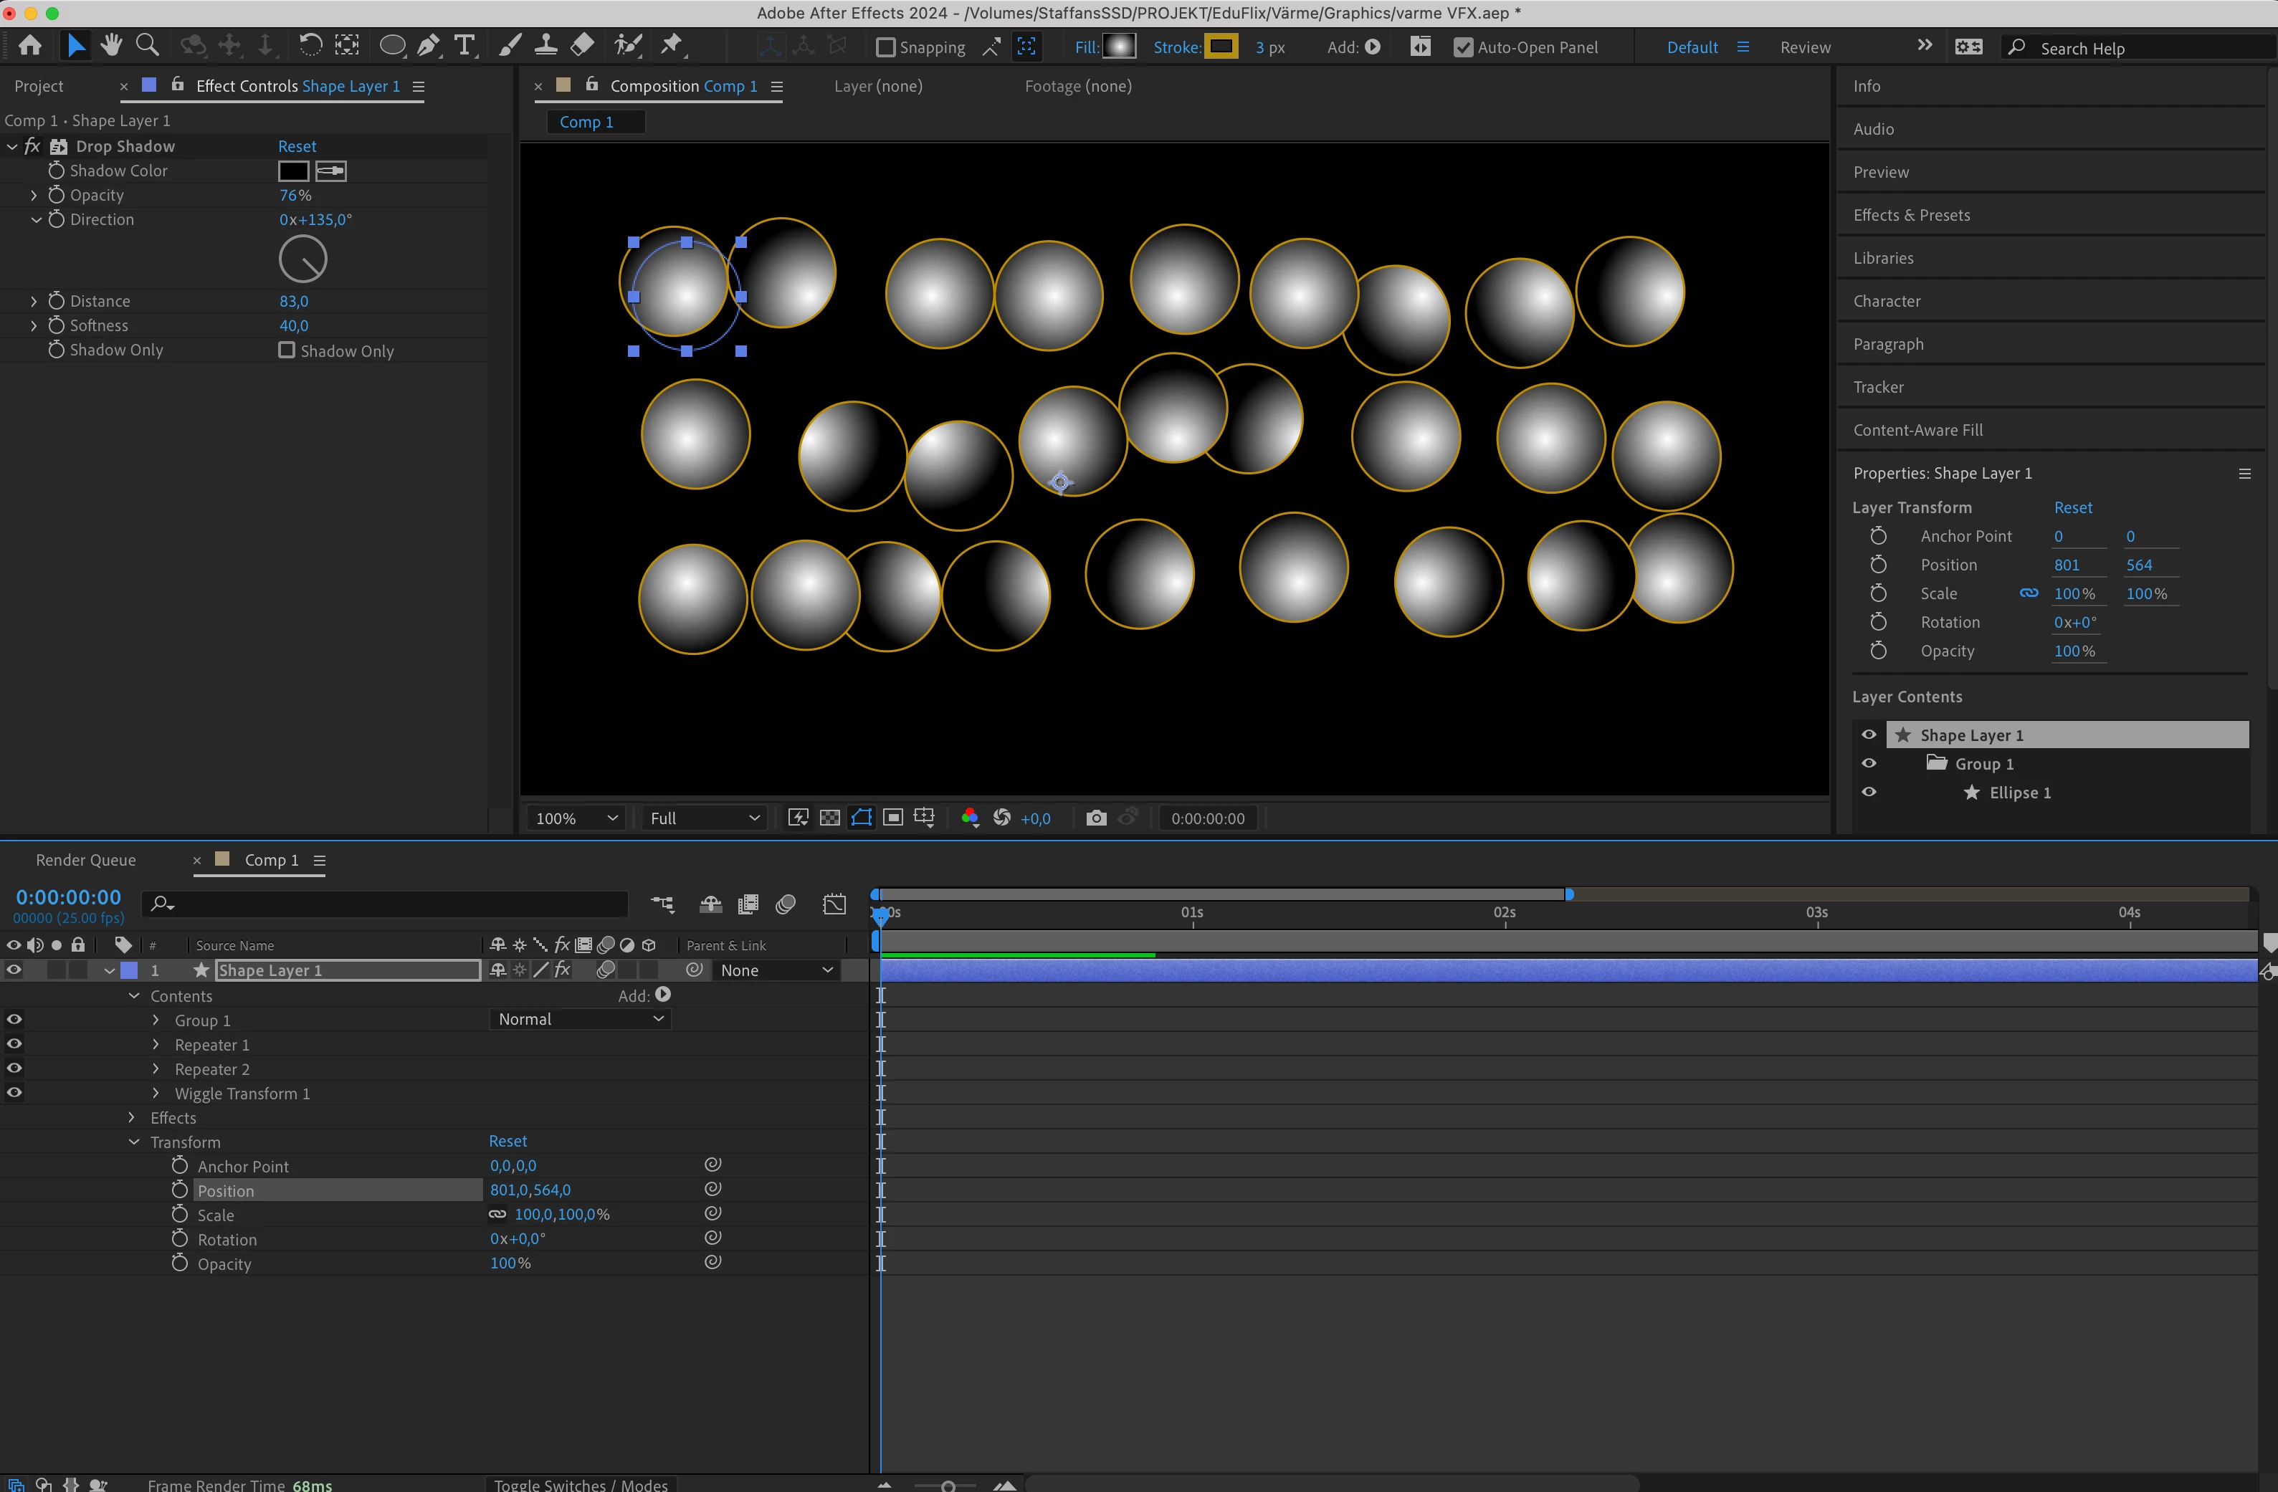Expand the Group 1 contents

pos(156,1020)
